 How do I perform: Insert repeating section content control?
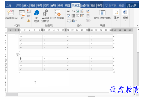tap(69, 21)
